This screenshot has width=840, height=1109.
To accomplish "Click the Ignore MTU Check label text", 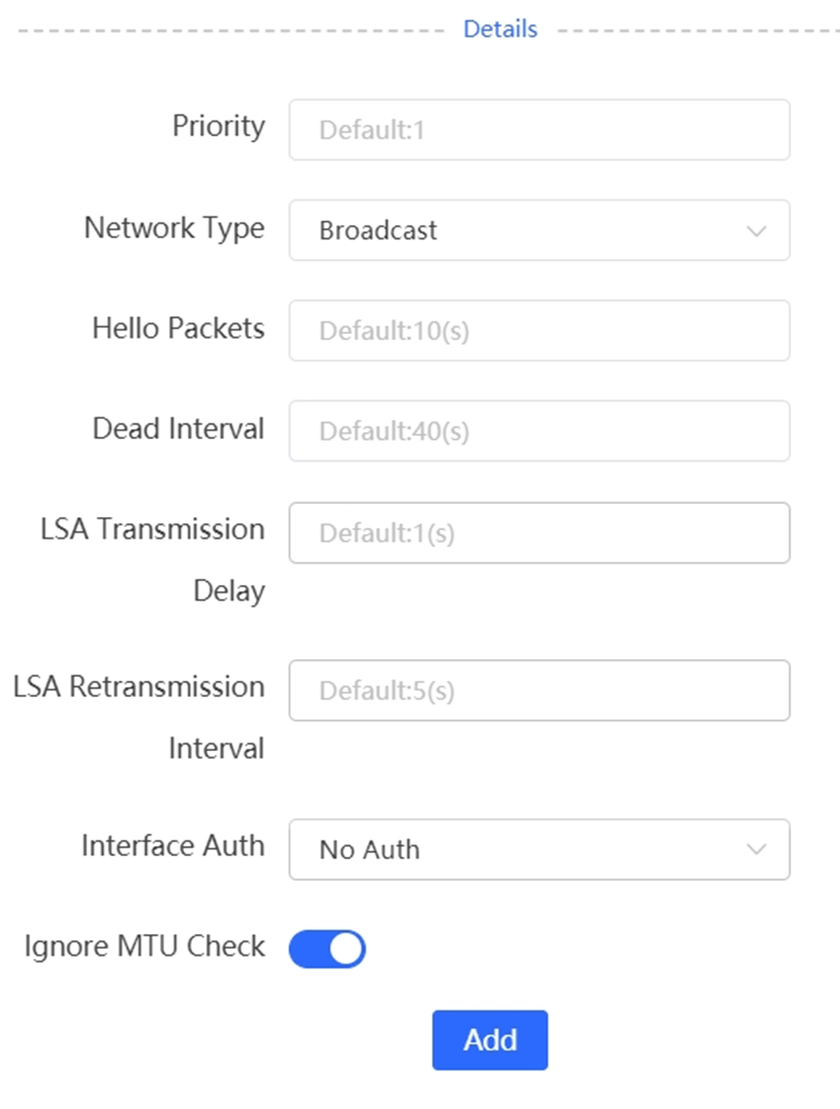I will click(144, 946).
